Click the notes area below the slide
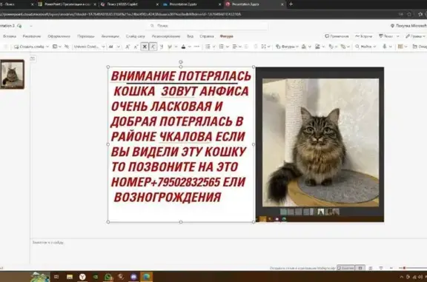427x282 pixels. click(x=228, y=252)
